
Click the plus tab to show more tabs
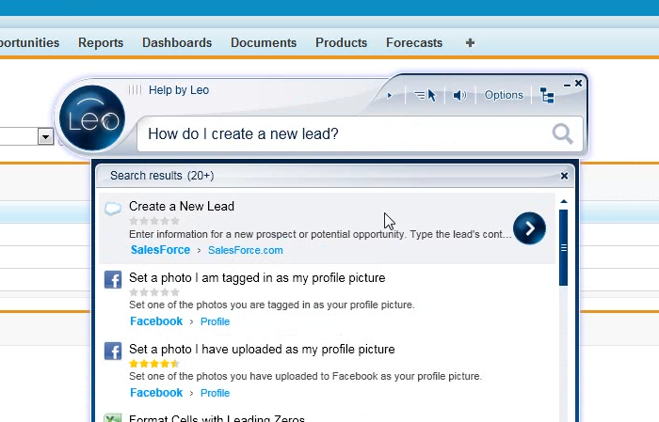[x=471, y=42]
